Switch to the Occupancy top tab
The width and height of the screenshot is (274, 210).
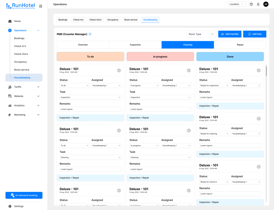click(x=113, y=20)
